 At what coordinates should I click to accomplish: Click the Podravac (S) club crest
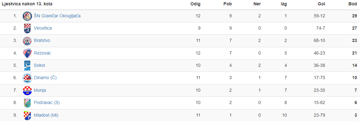point(27,103)
